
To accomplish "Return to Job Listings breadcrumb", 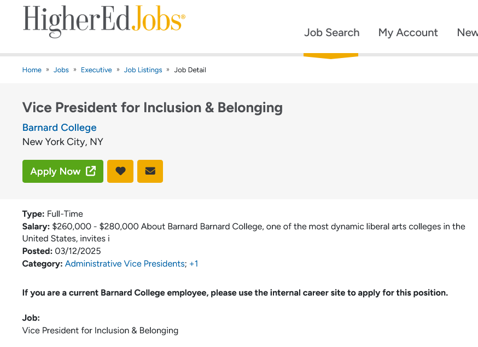I will [x=143, y=70].
